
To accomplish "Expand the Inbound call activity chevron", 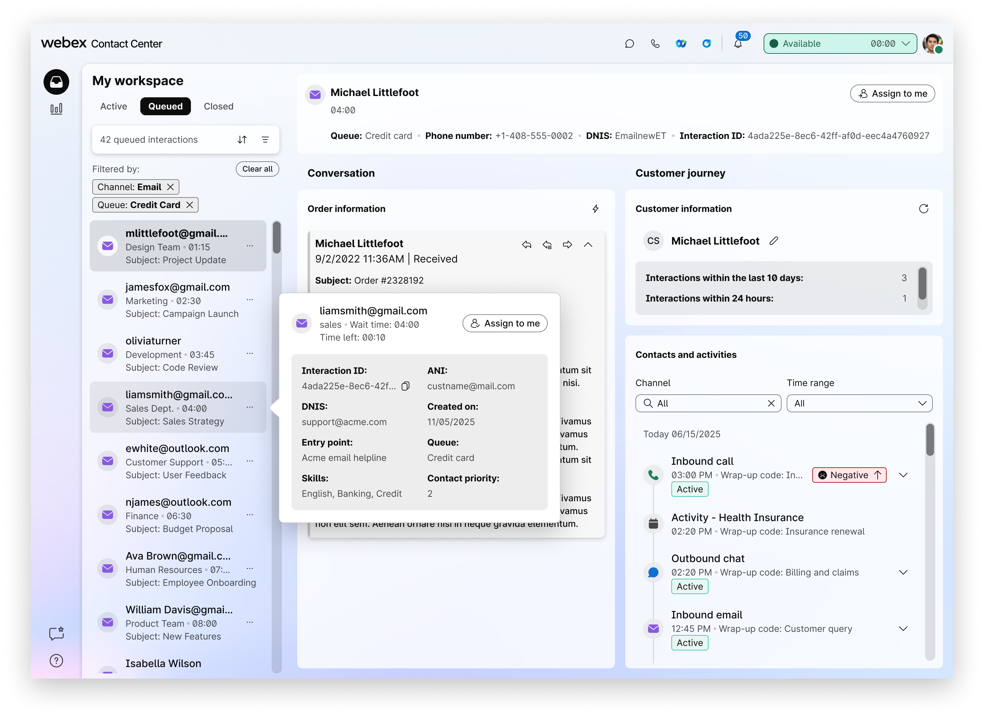I will point(903,475).
